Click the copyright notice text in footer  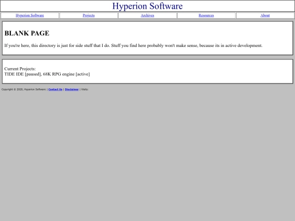click(23, 89)
